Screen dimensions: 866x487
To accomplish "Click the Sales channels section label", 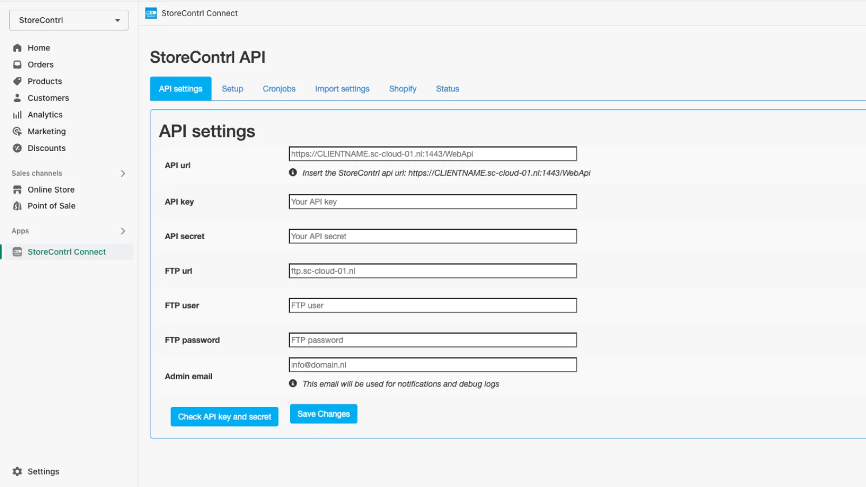I will pyautogui.click(x=37, y=173).
